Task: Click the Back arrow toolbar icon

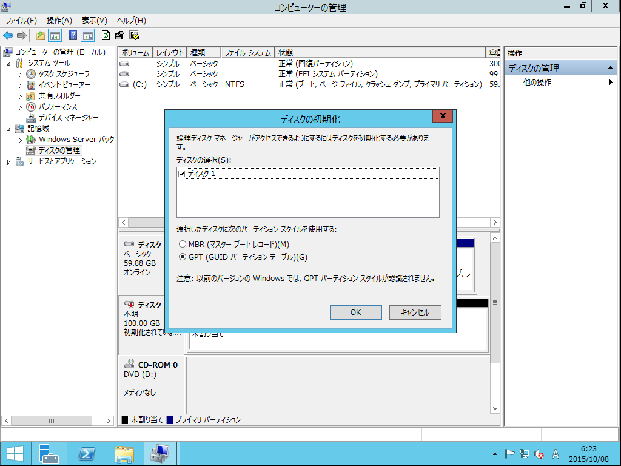Action: tap(8, 36)
